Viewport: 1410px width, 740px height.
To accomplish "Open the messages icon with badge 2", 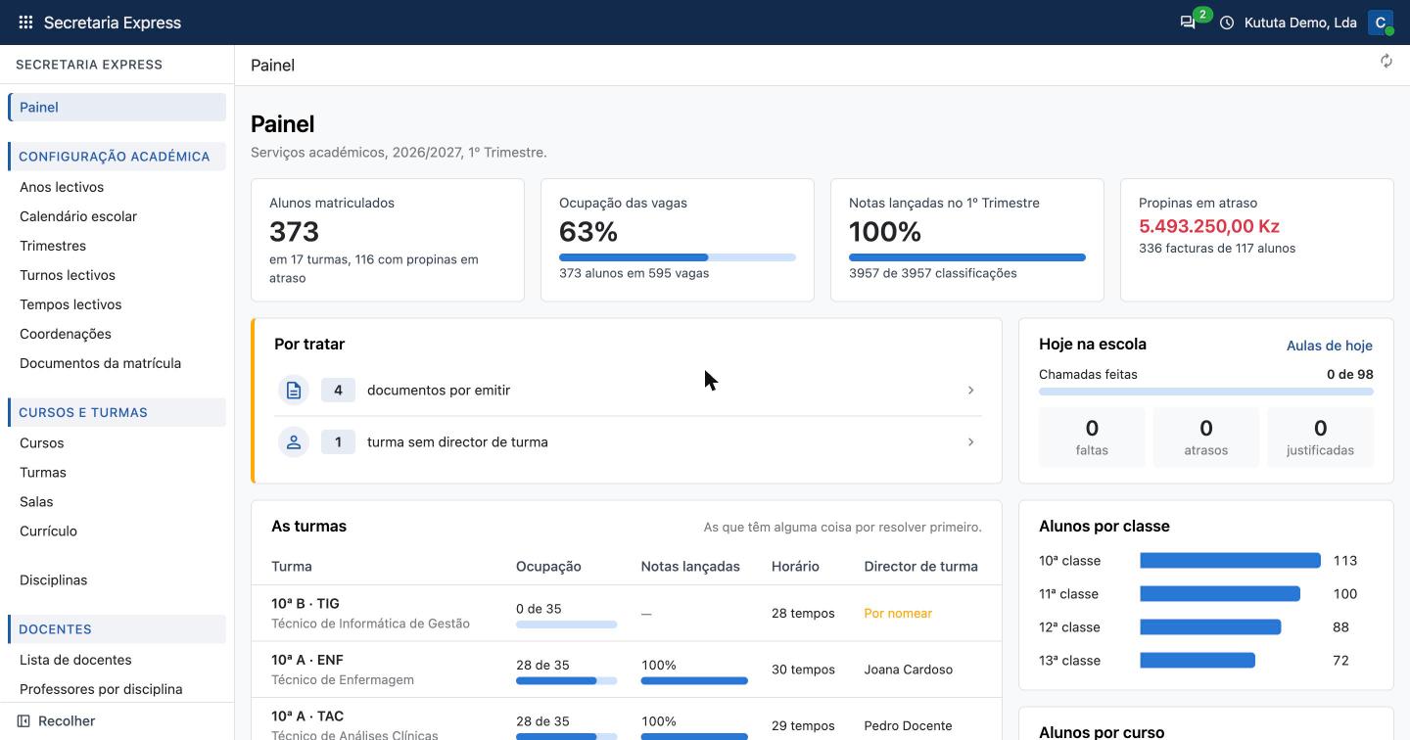I will (1188, 23).
